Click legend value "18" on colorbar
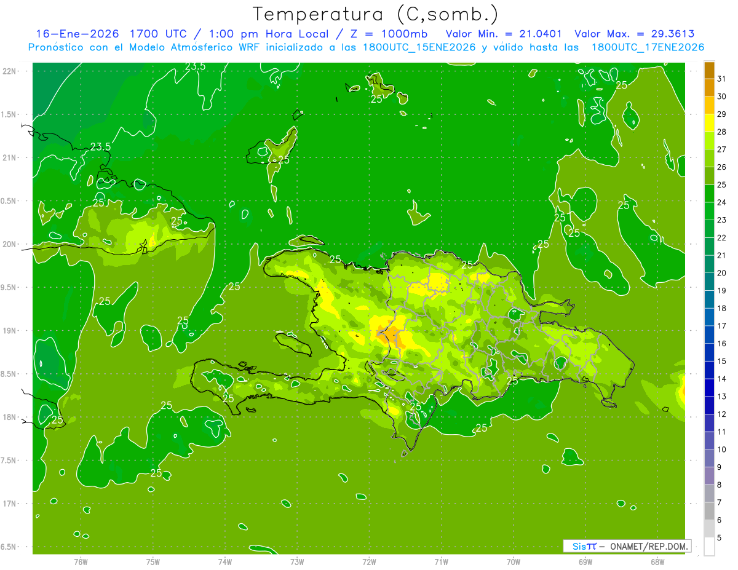The image size is (738, 570). coord(722,308)
